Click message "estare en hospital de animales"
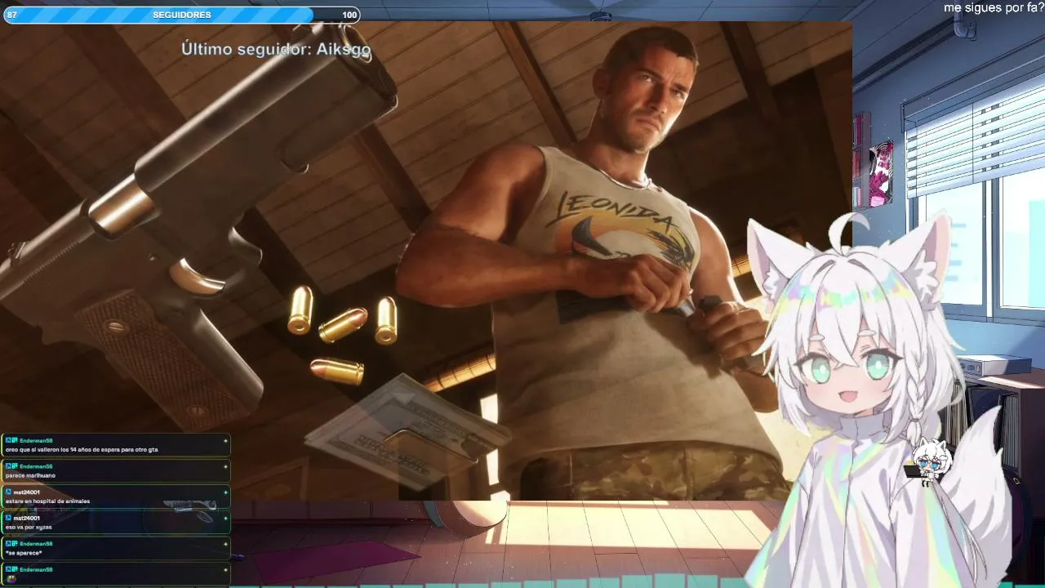 pyautogui.click(x=47, y=501)
